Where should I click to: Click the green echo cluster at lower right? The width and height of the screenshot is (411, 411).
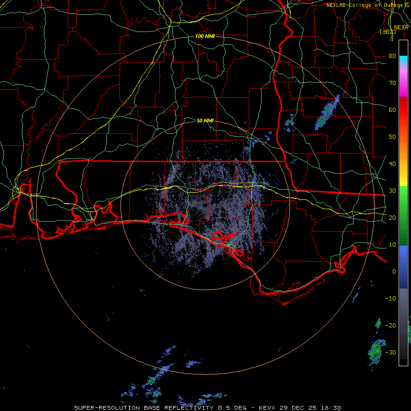377,351
